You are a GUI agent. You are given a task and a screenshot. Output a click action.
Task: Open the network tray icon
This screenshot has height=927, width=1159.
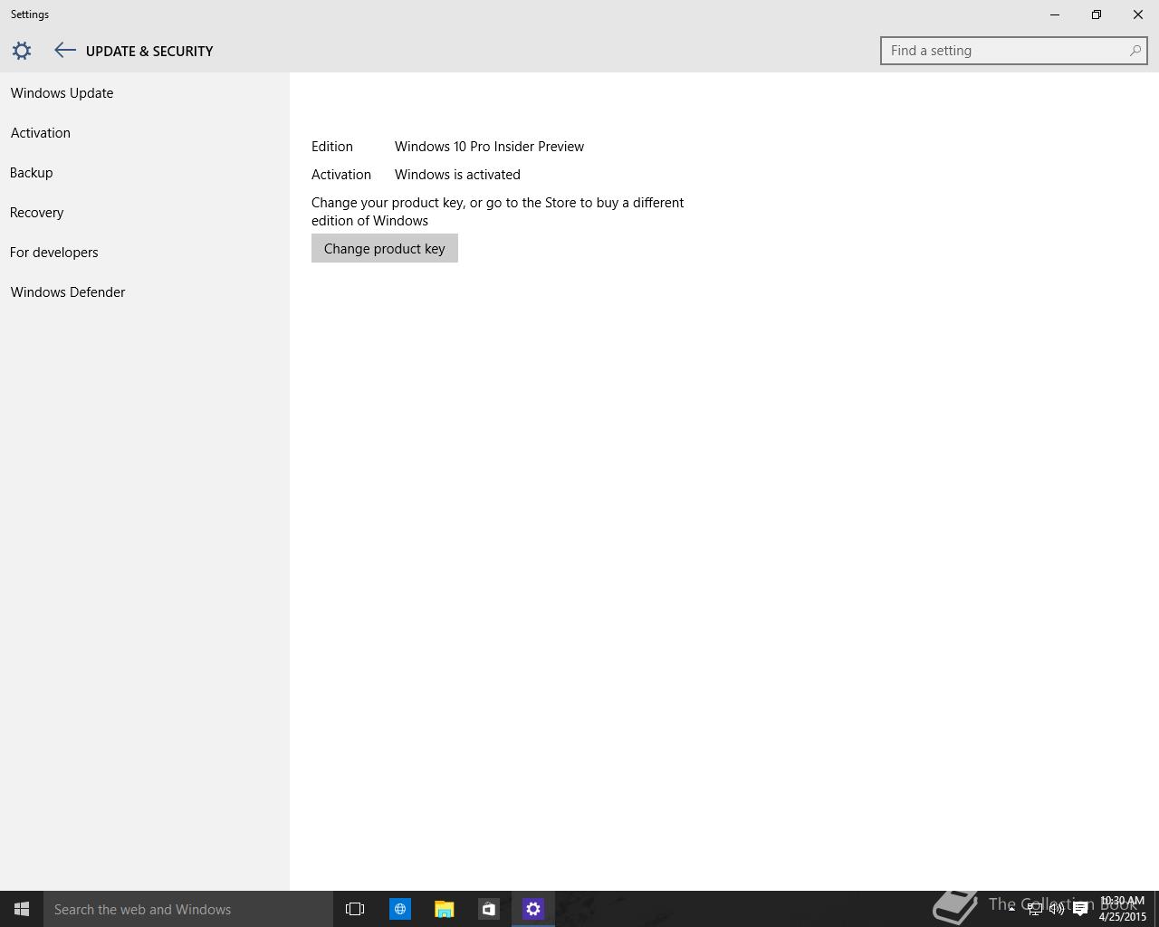pyautogui.click(x=1034, y=909)
